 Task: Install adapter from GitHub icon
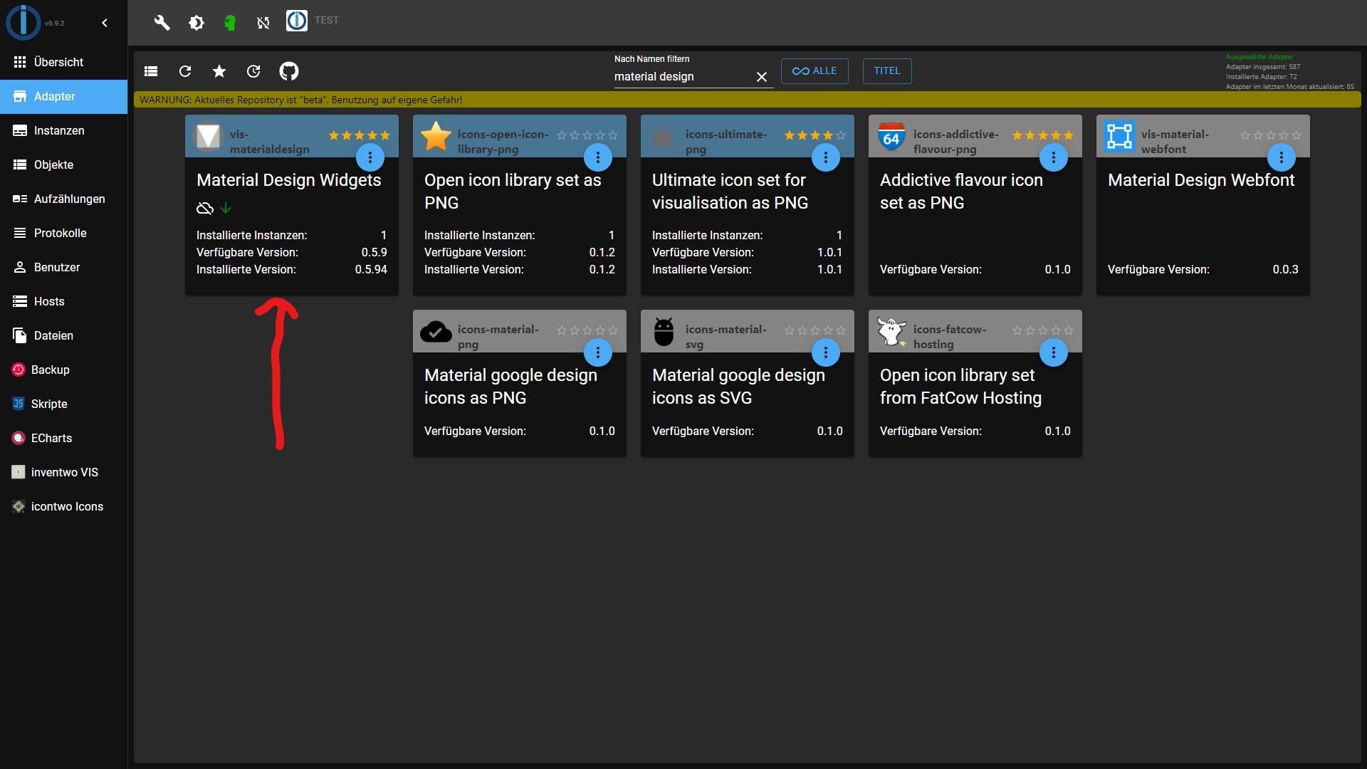[289, 71]
